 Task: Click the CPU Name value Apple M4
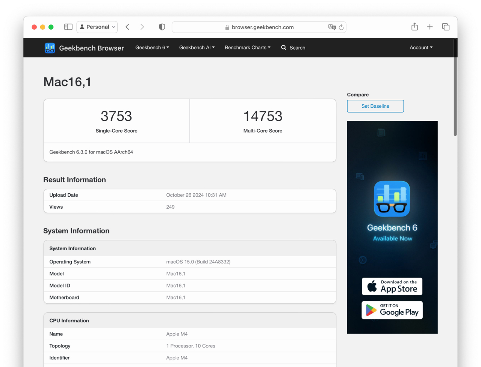pyautogui.click(x=177, y=334)
